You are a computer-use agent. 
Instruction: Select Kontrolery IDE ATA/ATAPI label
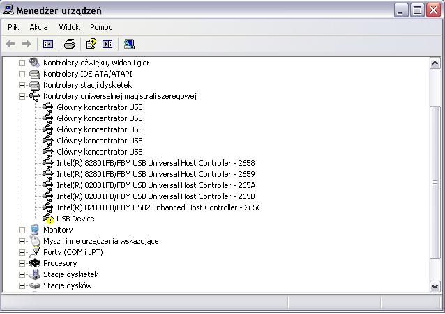click(88, 74)
